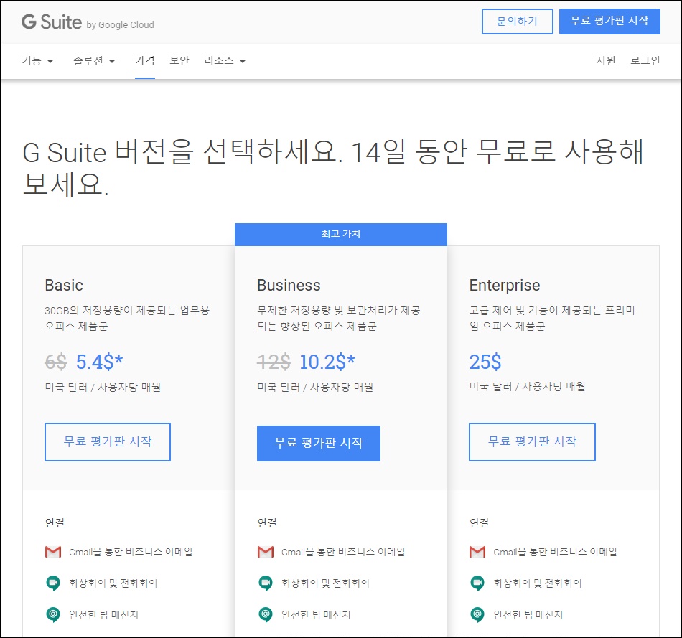Click Business '무제한 저장용량' description
The image size is (682, 638).
click(x=339, y=319)
